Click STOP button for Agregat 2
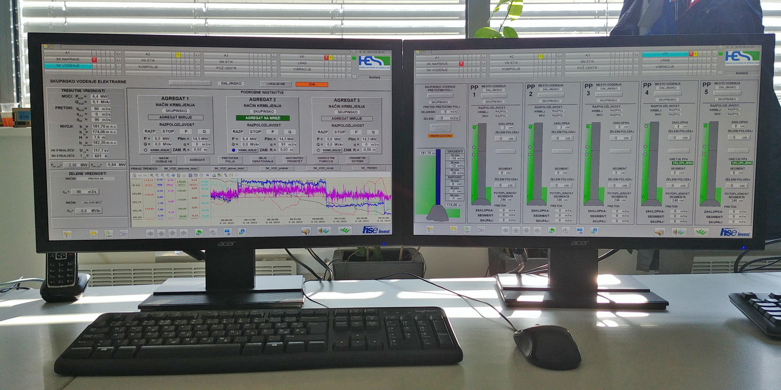781x390 pixels. (255, 132)
